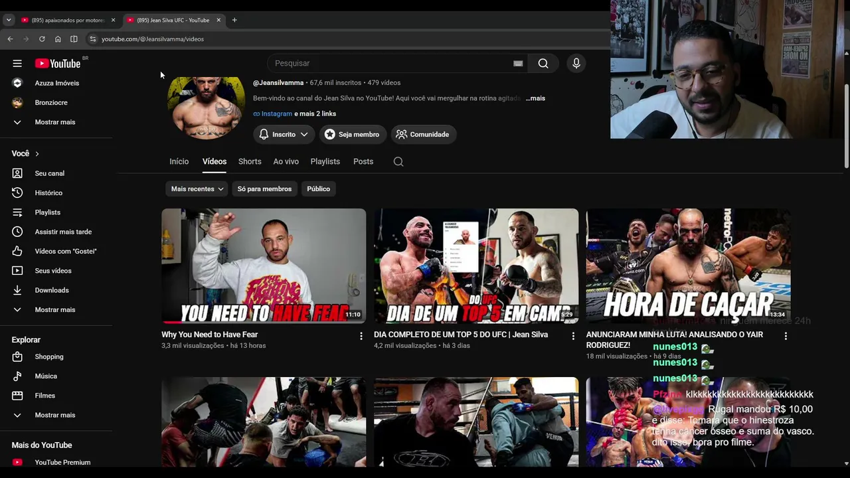
Task: Go to YouTube home via logo
Action: tap(58, 63)
